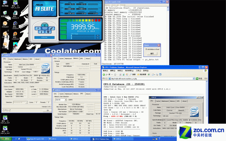Image resolution: width=226 pixels, height=141 pixels.
Task: Click OK button in left CPU-Z window
Action: click(48, 111)
